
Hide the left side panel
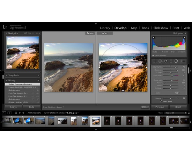[x=1, y=71]
